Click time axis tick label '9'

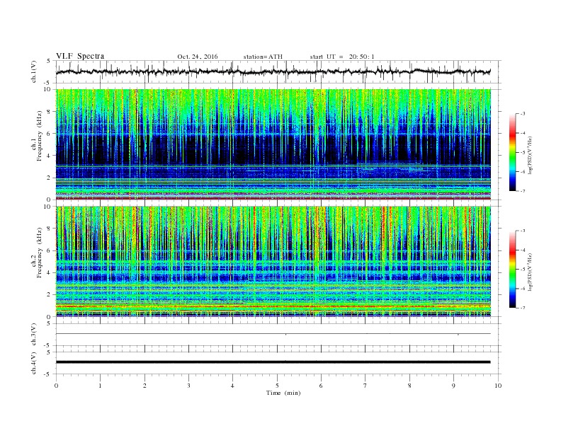click(453, 386)
